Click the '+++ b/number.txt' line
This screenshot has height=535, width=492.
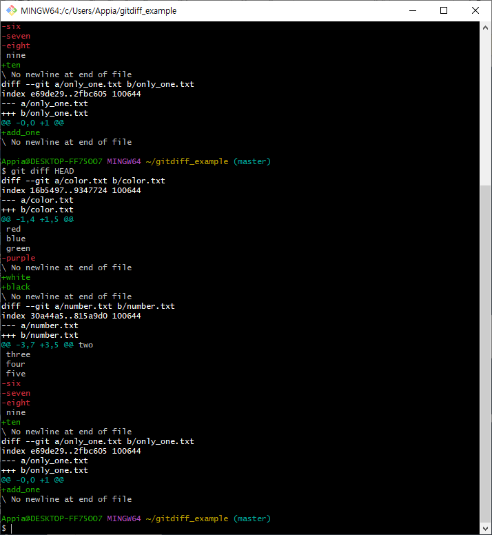[x=40, y=335]
